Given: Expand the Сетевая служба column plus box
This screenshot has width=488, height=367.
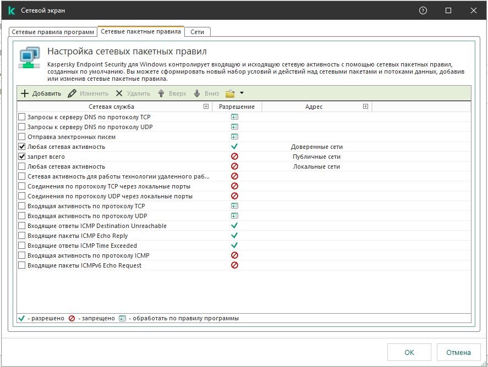Looking at the screenshot, I should [206, 107].
